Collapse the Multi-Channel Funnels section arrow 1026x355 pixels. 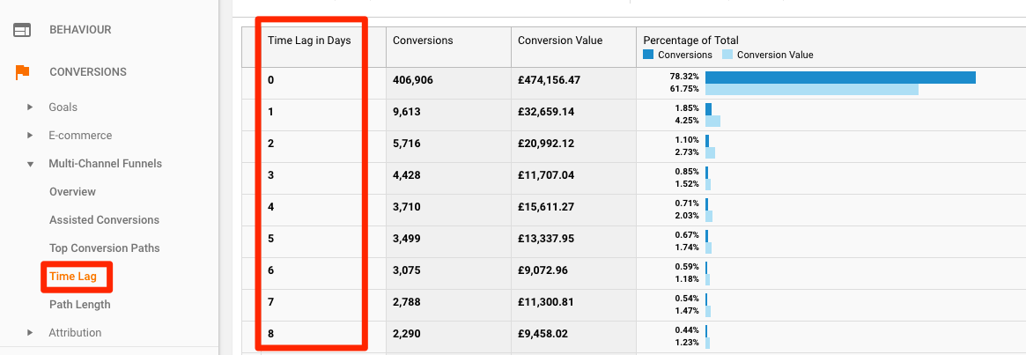pyautogui.click(x=30, y=164)
